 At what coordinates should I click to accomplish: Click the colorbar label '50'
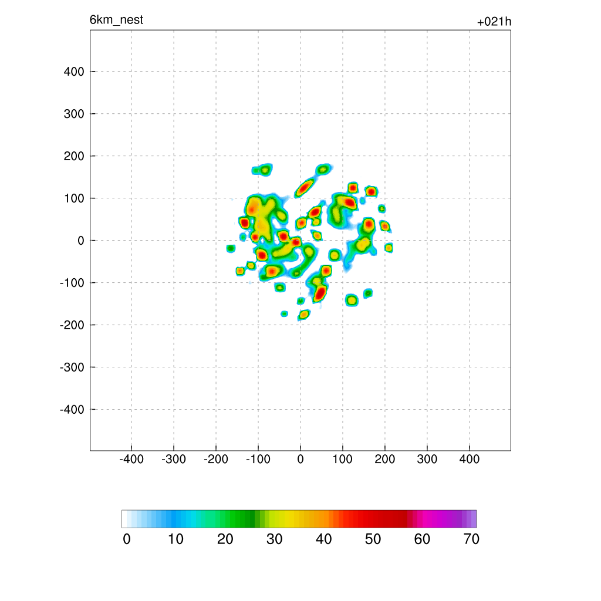pos(373,539)
